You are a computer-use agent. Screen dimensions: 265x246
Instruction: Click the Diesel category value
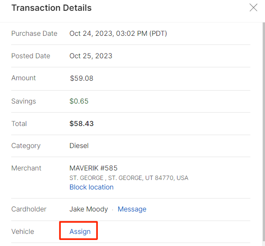coord(79,146)
